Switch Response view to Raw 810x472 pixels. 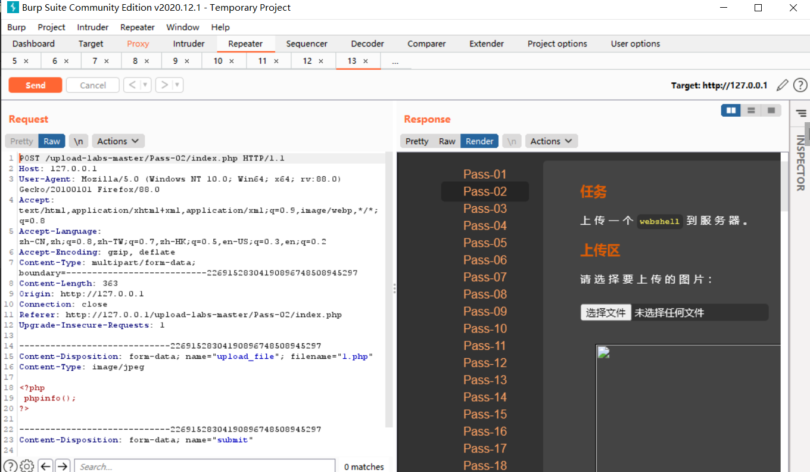point(447,141)
